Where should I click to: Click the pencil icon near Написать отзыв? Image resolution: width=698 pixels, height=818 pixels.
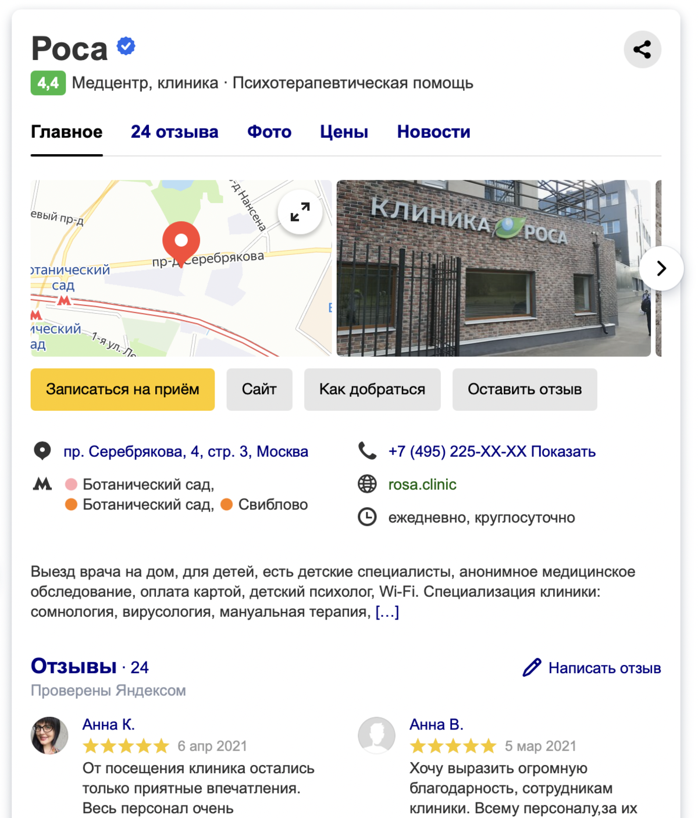532,667
